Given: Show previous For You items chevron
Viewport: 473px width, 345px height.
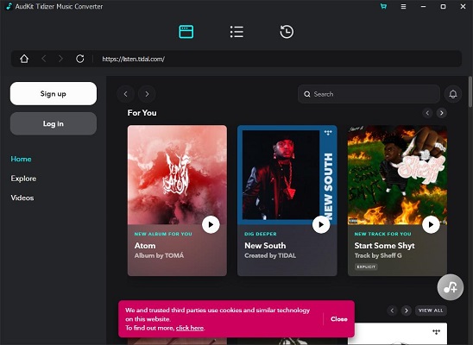Looking at the screenshot, I should pyautogui.click(x=427, y=113).
